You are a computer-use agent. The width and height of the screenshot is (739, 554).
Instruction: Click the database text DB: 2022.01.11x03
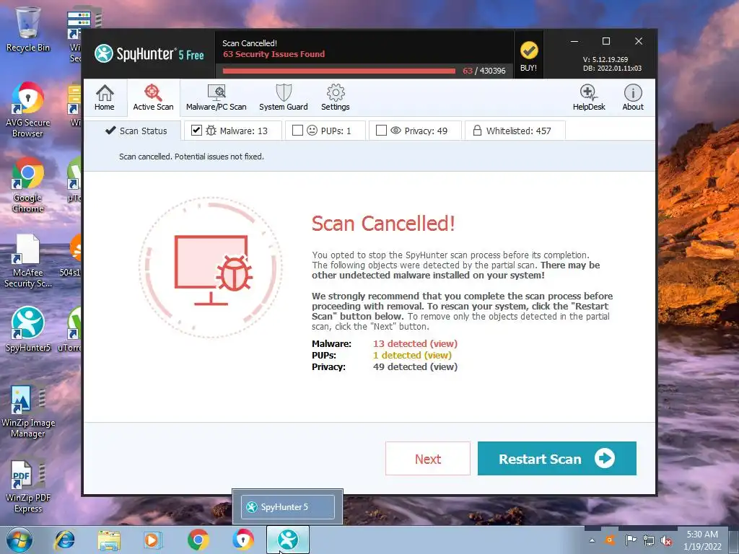[612, 69]
